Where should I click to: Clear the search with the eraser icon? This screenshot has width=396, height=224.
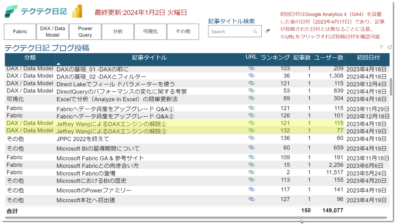267,31
